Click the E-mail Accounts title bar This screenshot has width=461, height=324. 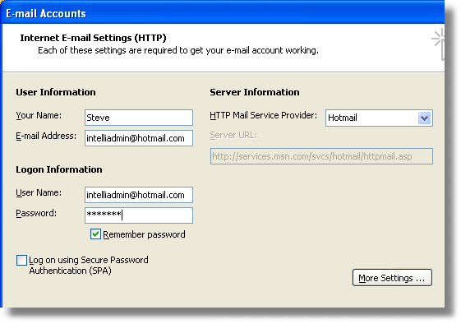(x=222, y=13)
